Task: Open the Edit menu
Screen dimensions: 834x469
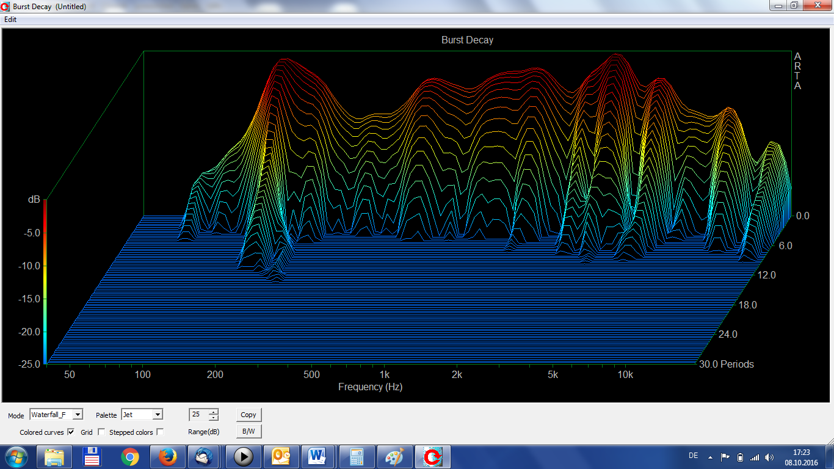Action: point(10,19)
